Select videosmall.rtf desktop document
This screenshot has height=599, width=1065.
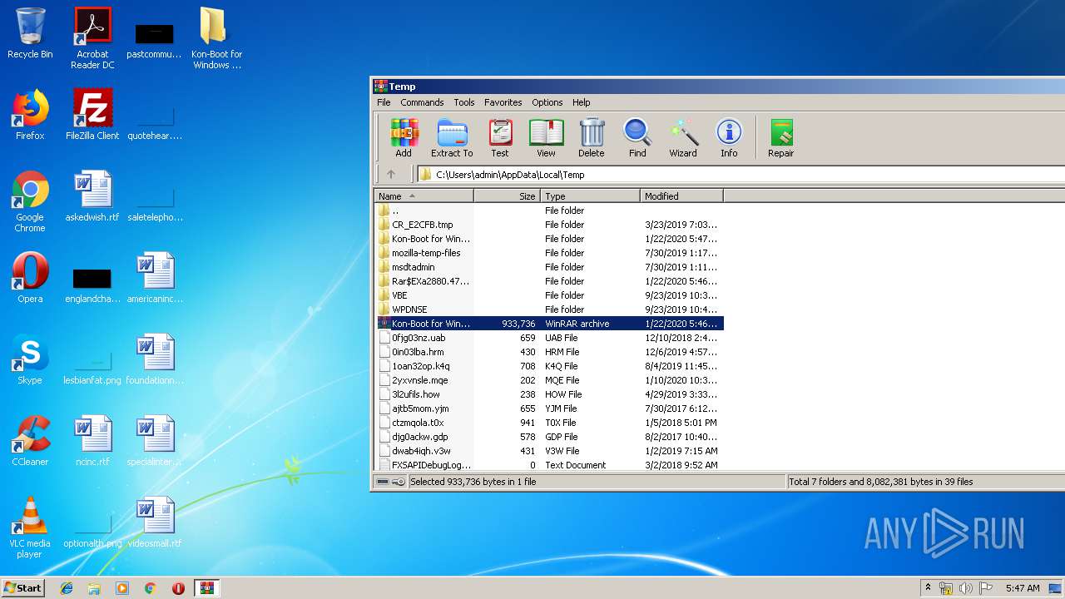tap(155, 522)
